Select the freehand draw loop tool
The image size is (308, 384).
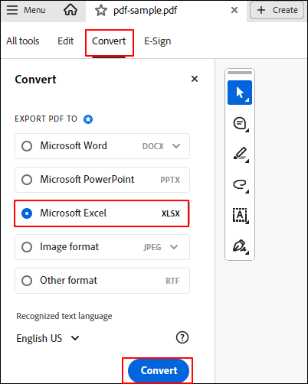point(241,185)
